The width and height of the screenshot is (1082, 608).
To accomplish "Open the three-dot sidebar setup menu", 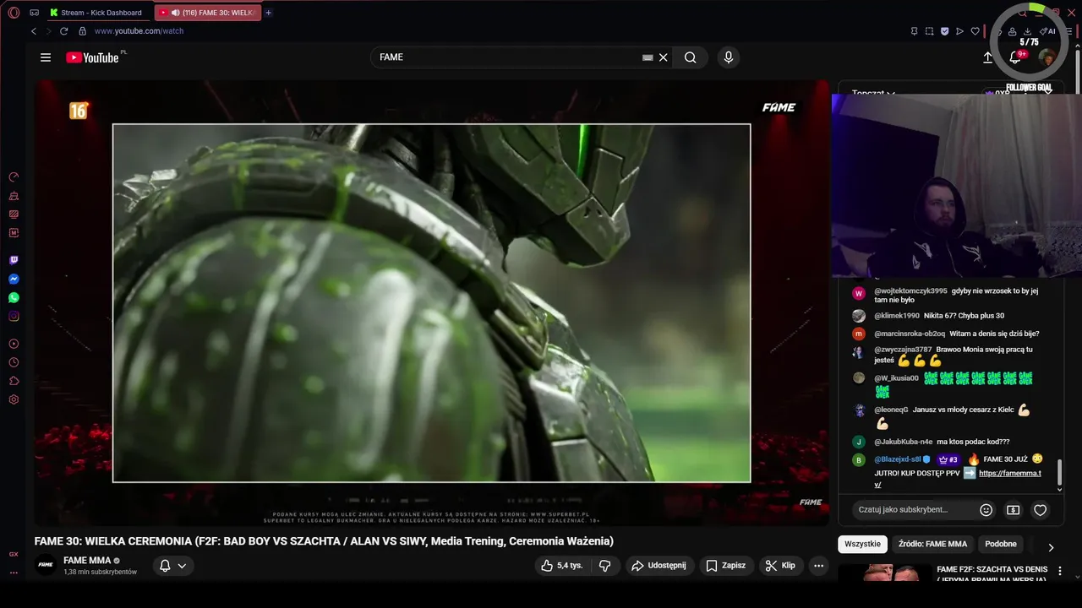I will pos(14,573).
